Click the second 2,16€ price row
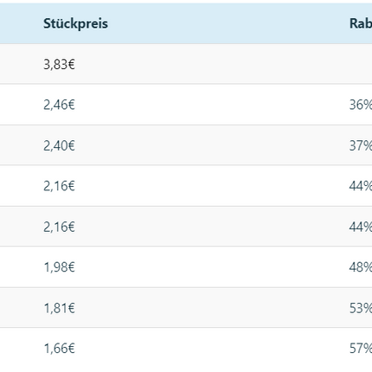 (186, 227)
